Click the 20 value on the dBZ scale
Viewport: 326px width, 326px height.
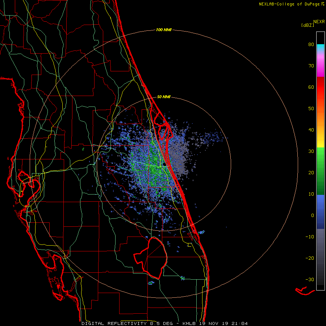point(311,172)
